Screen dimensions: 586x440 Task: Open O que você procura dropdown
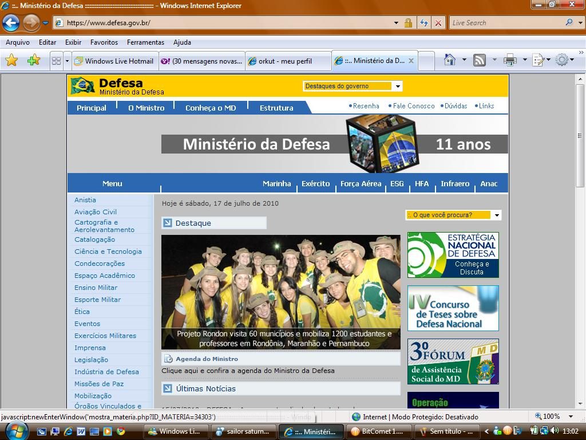pyautogui.click(x=453, y=215)
